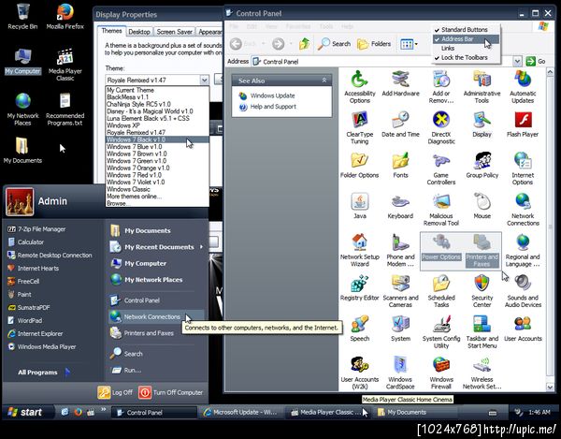Open Group Policy icon

pos(482,166)
